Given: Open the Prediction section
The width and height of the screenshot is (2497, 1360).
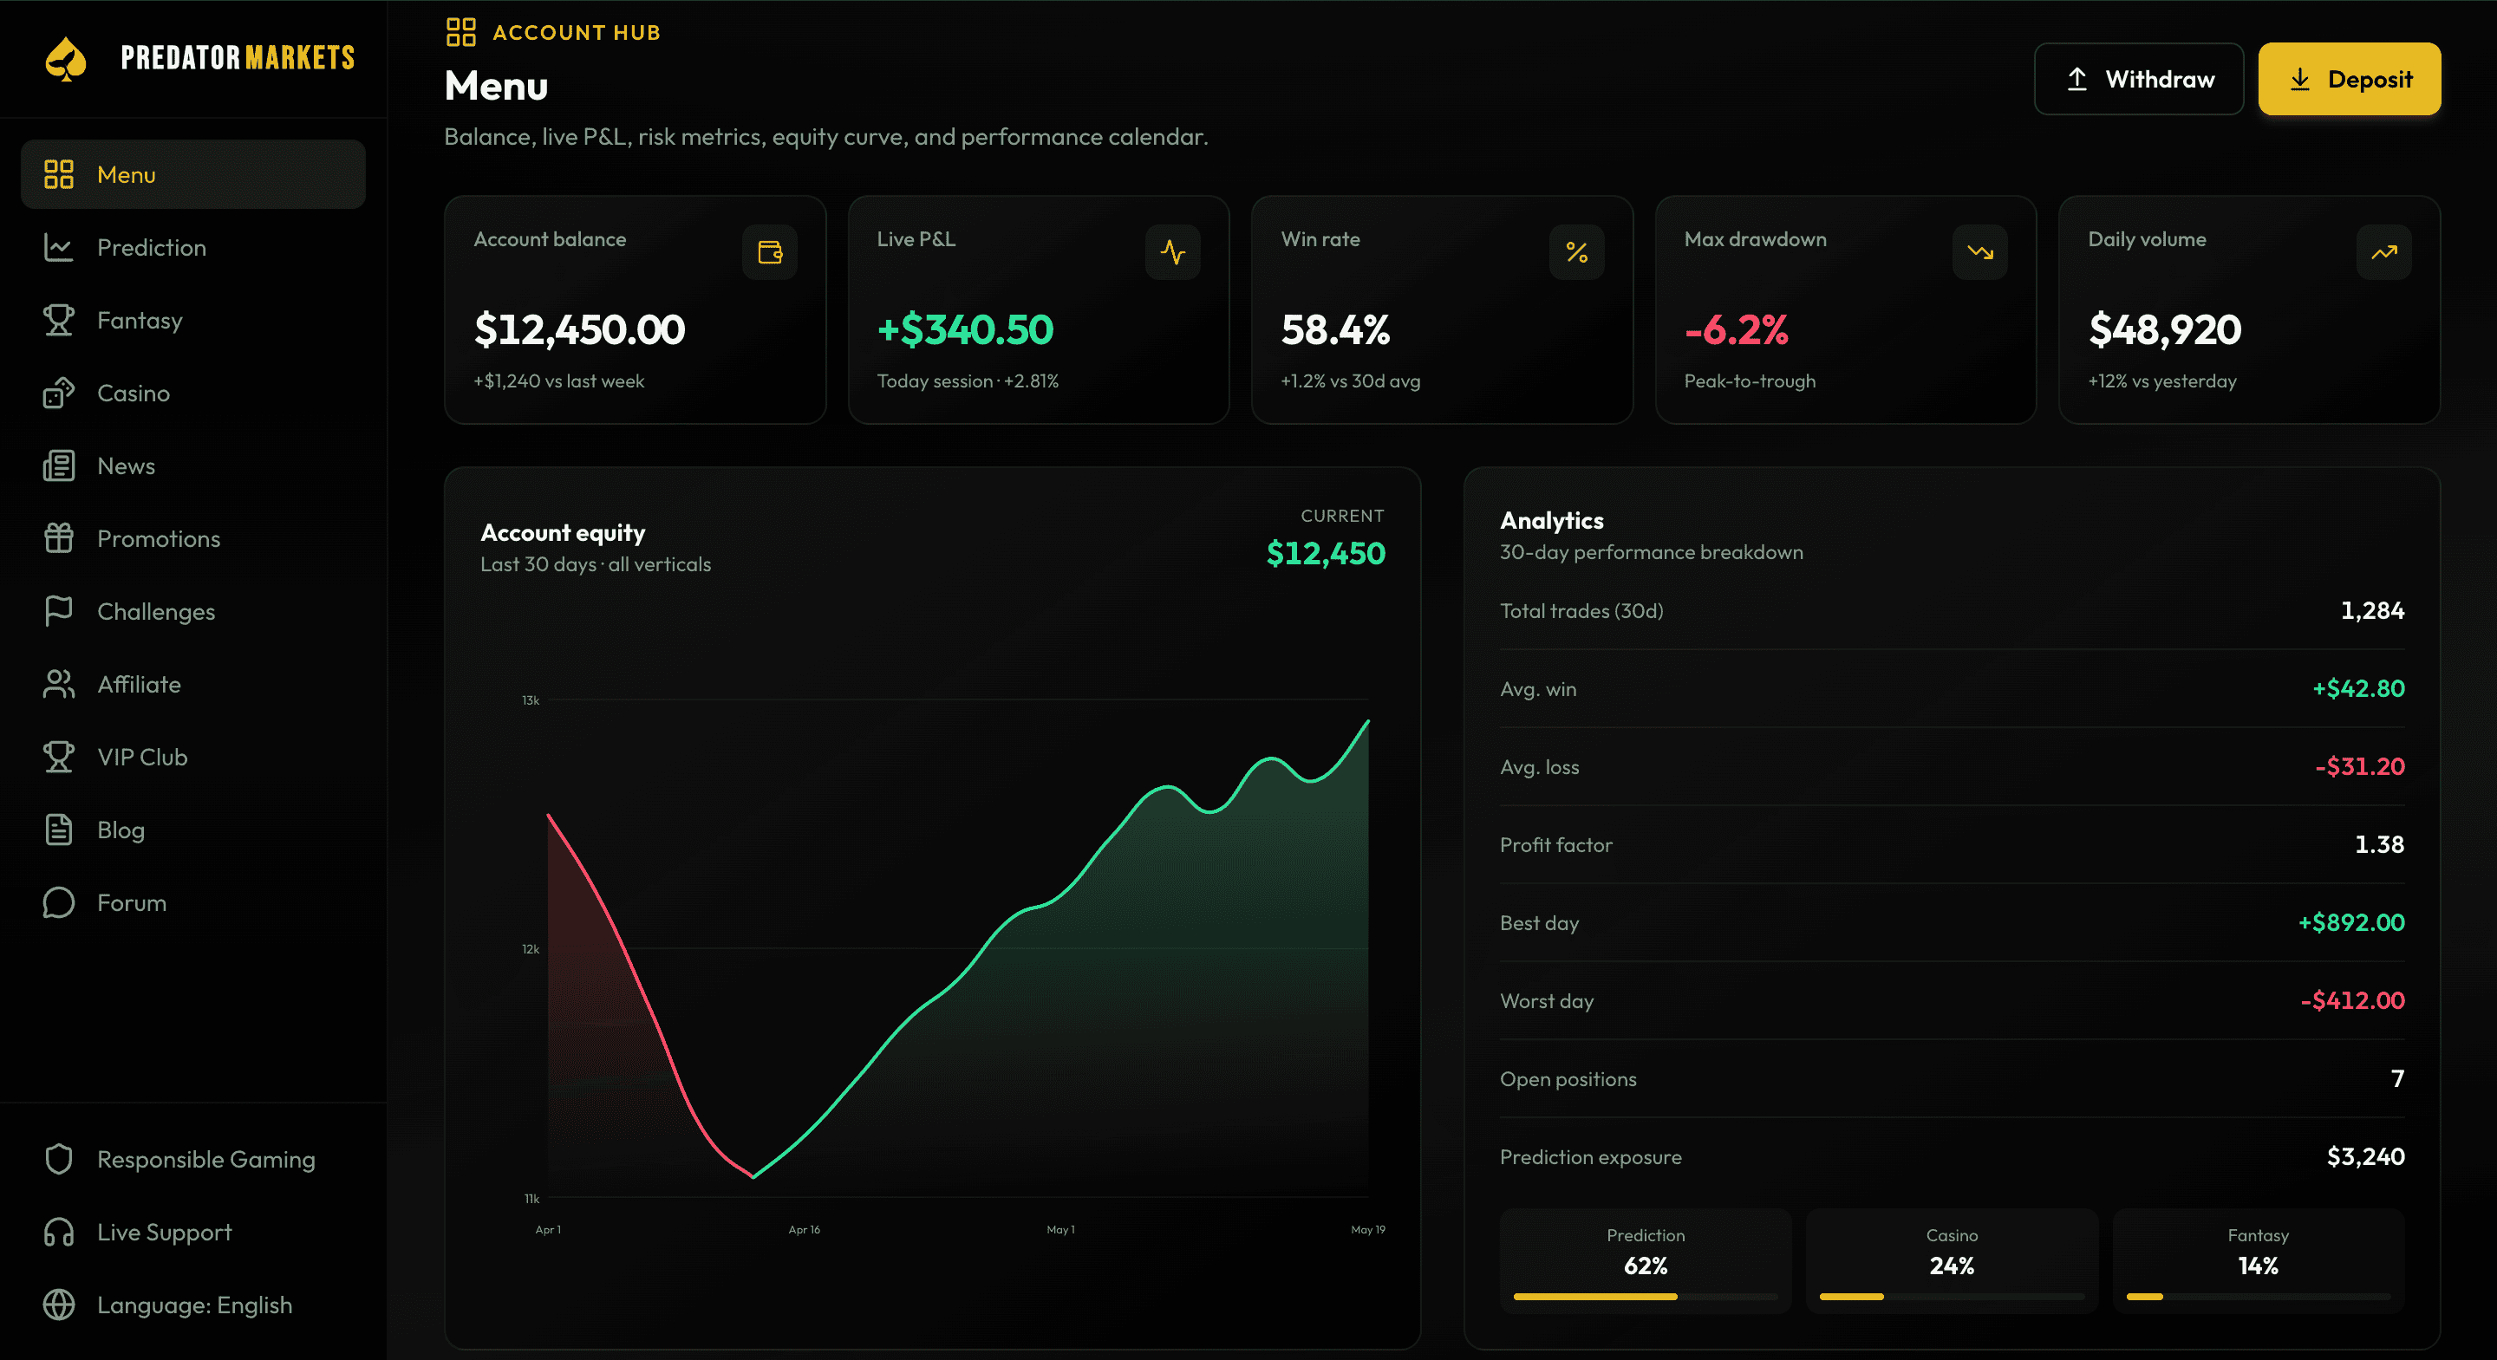Looking at the screenshot, I should 192,247.
